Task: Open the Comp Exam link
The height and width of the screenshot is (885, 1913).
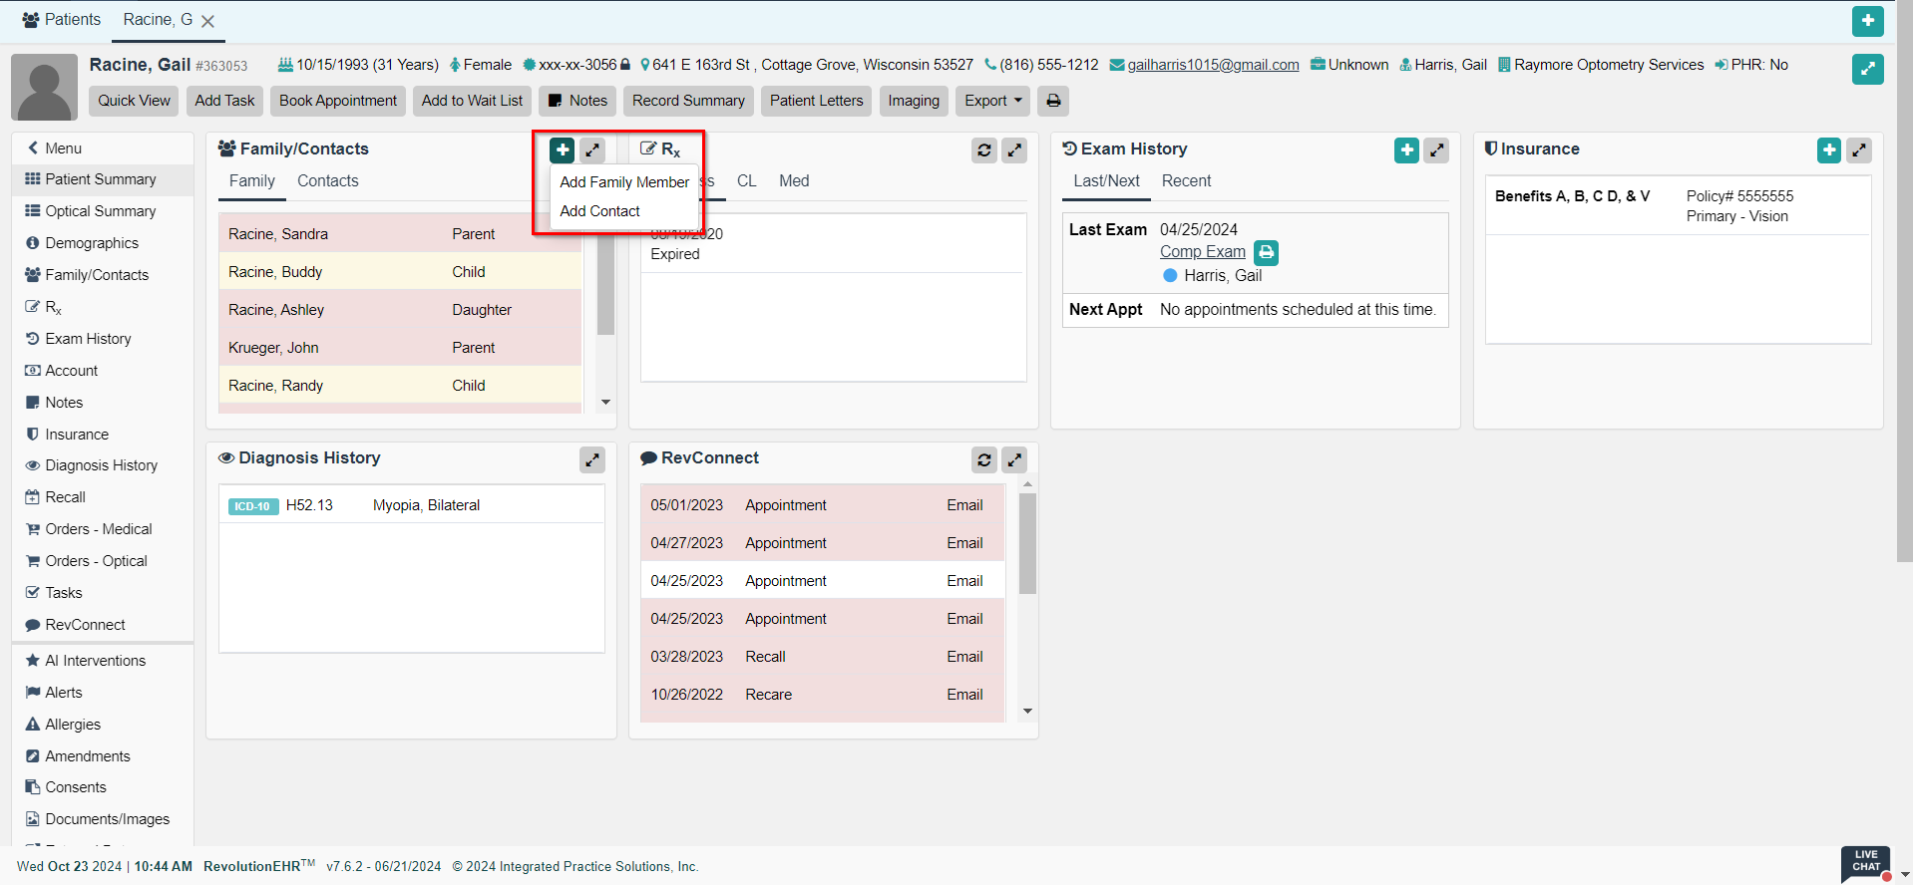Action: 1202,252
